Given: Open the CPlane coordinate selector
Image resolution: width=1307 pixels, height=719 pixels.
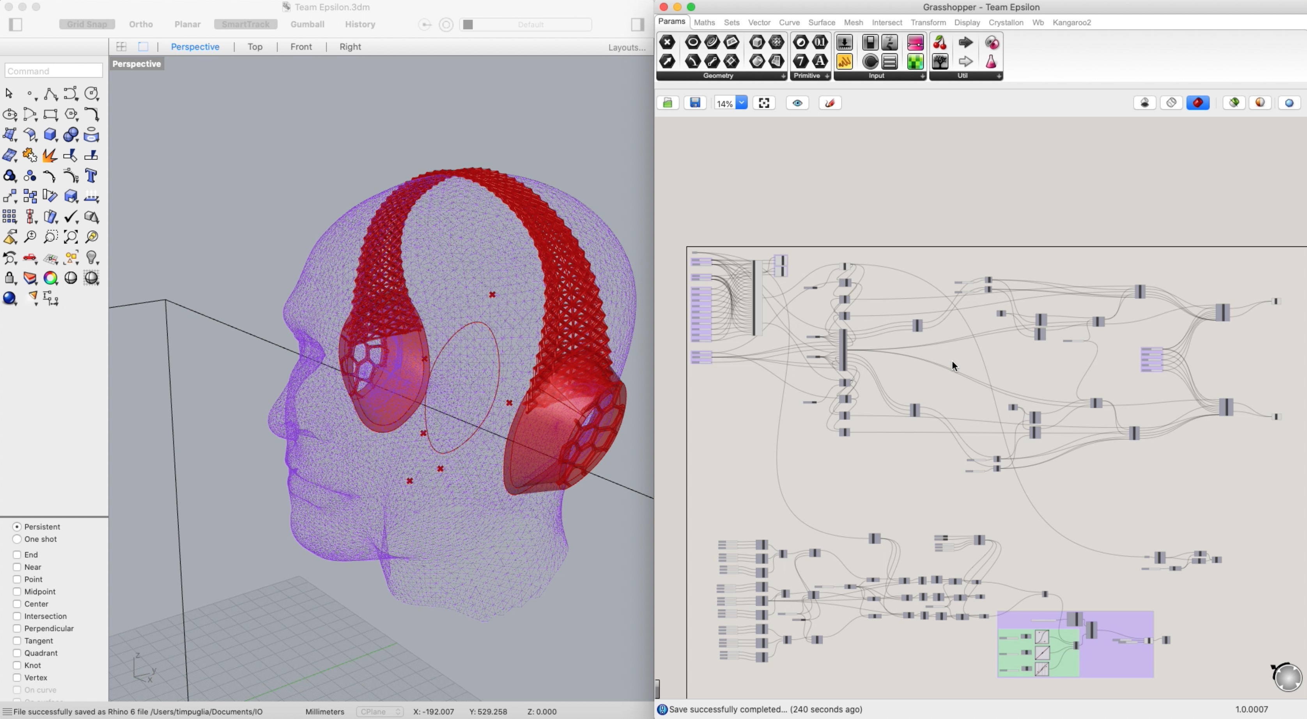Looking at the screenshot, I should pos(379,711).
